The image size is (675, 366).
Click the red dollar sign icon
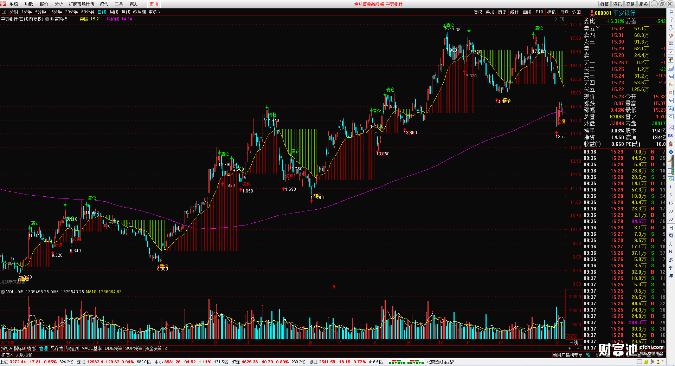coord(671,144)
